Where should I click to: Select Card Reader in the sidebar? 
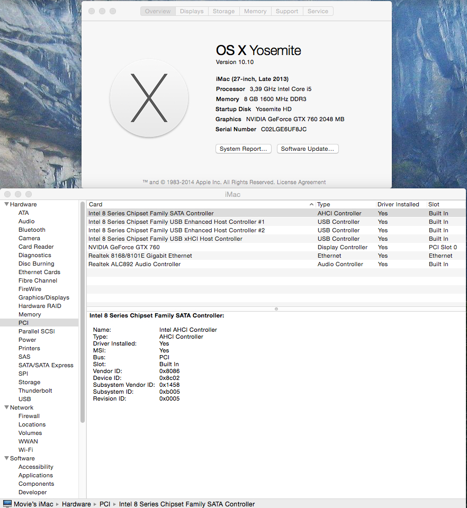[36, 247]
